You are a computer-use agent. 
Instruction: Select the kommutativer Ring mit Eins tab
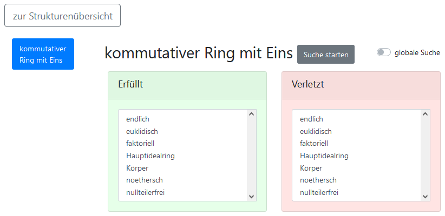43,54
